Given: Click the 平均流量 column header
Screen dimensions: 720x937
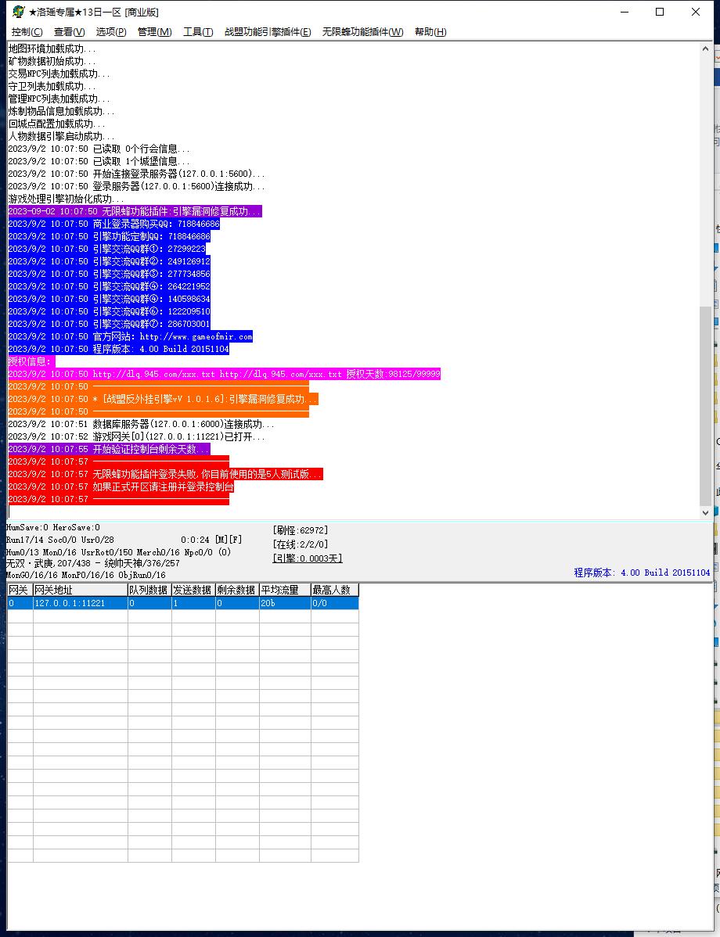Looking at the screenshot, I should click(x=285, y=590).
